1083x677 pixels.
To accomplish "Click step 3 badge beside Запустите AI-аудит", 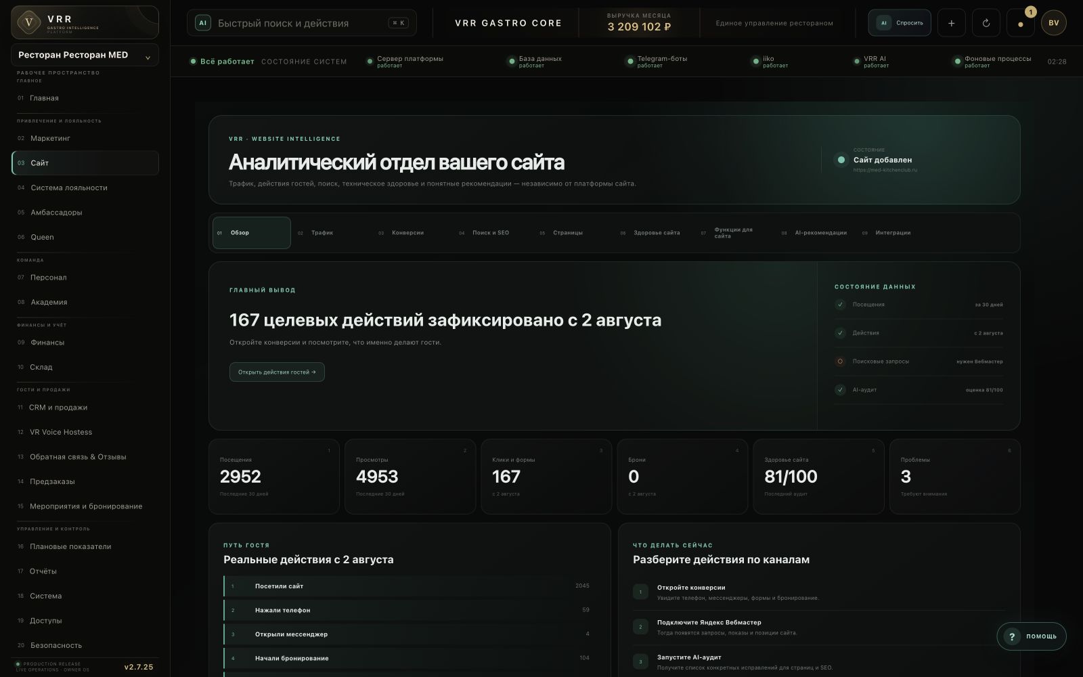I will point(640,661).
